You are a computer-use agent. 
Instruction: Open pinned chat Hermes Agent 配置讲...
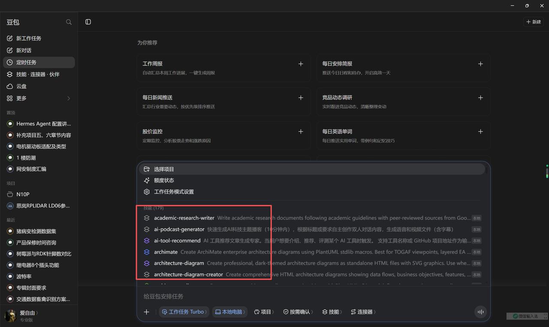point(39,124)
